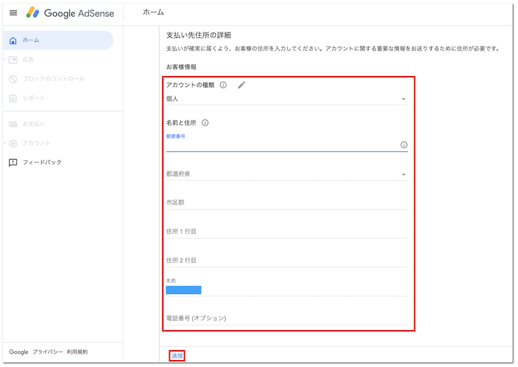Open the プライバシー link in footer

point(48,352)
